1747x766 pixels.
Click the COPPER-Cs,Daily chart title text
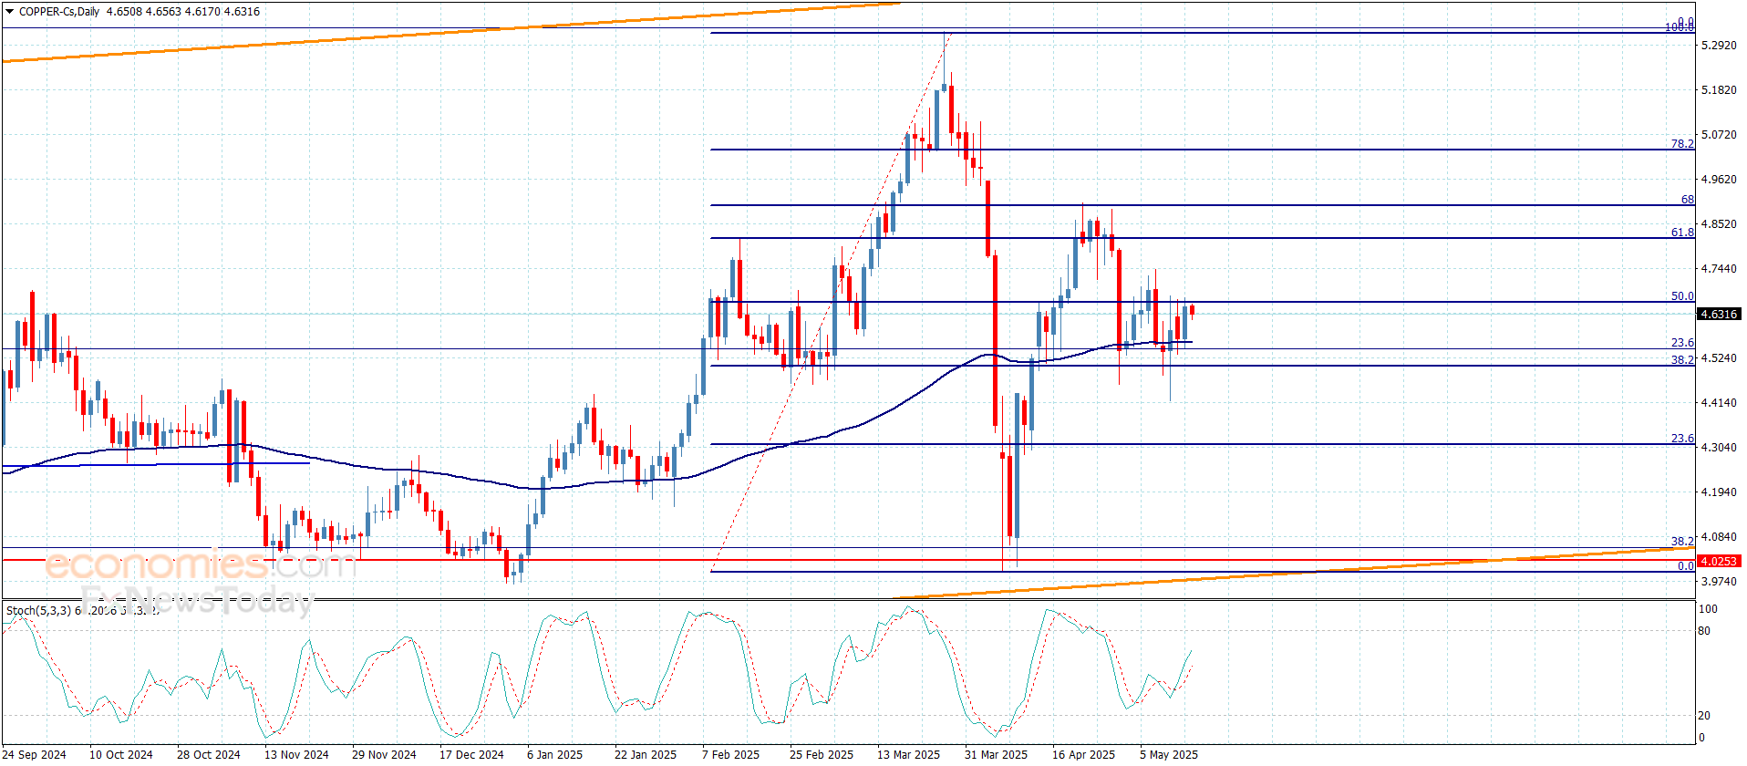pos(59,12)
